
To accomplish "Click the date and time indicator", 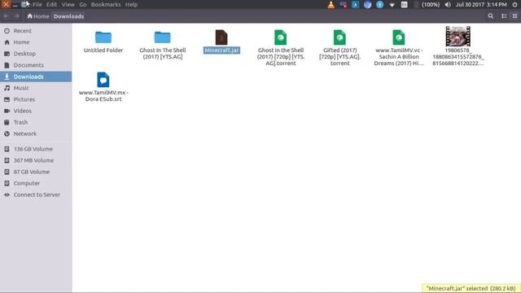I will [481, 5].
